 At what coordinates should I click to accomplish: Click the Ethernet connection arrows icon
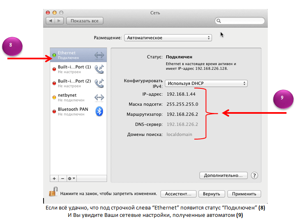pyautogui.click(x=99, y=55)
